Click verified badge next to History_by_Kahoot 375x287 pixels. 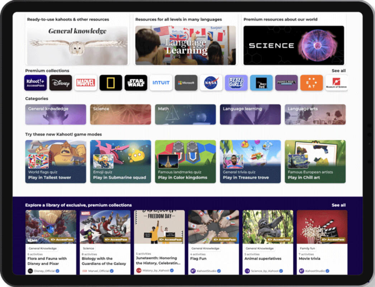(x=172, y=270)
